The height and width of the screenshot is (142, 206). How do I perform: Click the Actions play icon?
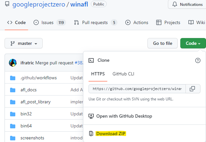click(128, 22)
